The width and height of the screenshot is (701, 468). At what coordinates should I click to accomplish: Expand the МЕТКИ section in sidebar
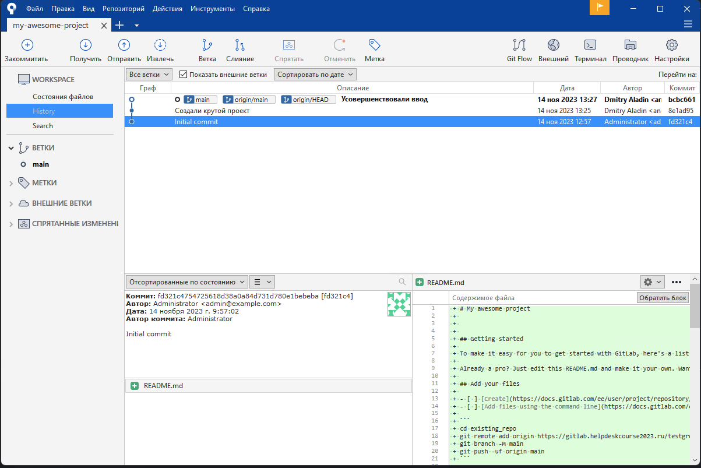[x=11, y=183]
